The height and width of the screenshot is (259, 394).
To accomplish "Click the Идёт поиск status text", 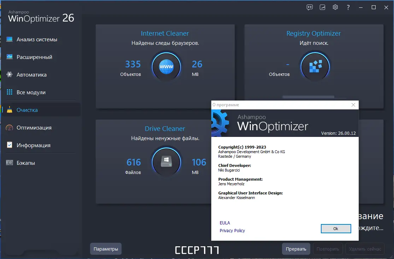I will 314,43.
